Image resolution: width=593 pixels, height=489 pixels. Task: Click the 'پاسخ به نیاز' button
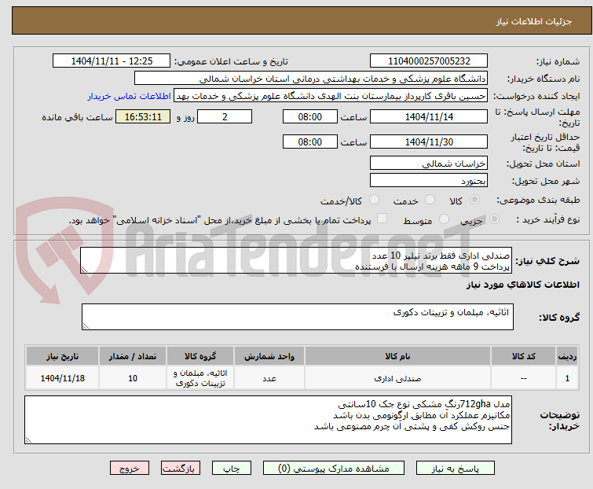456,469
